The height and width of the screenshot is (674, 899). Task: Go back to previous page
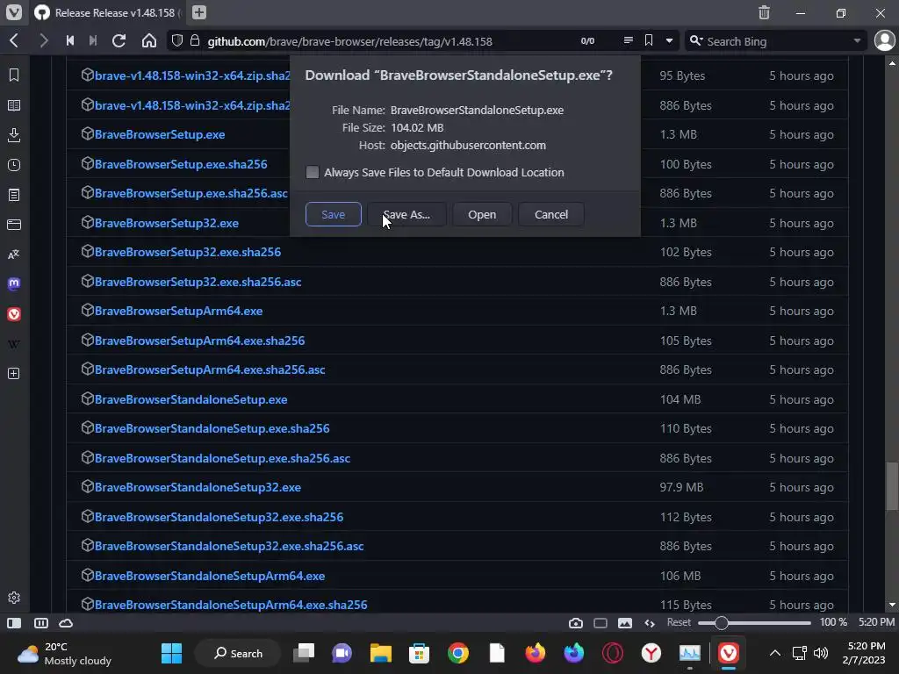point(14,40)
